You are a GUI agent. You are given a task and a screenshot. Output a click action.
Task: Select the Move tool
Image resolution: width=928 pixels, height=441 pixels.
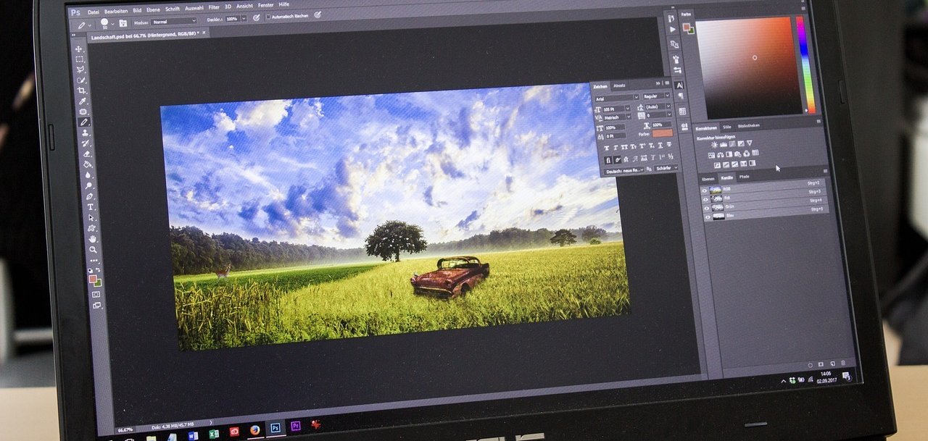(x=78, y=49)
